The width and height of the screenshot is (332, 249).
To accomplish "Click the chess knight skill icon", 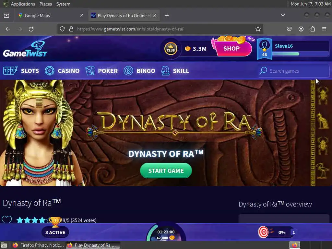I will pos(165,71).
